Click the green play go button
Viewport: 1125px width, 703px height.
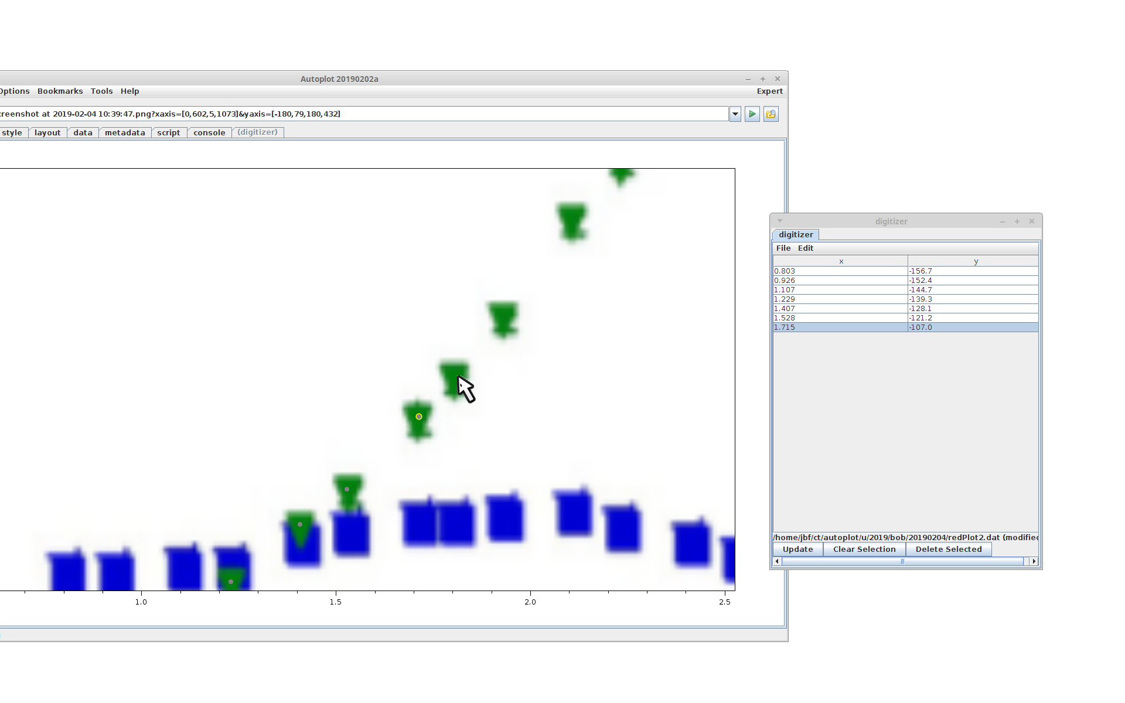[x=752, y=114]
